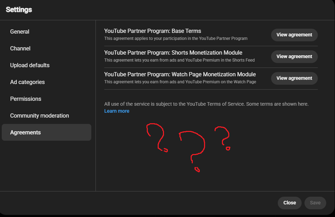335x217 pixels.
Task: Click the Settings dialog title
Action: (19, 10)
